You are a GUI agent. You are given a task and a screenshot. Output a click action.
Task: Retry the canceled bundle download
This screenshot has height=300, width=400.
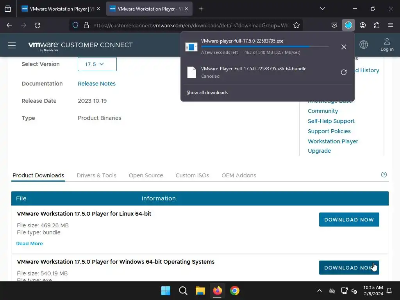tap(344, 72)
